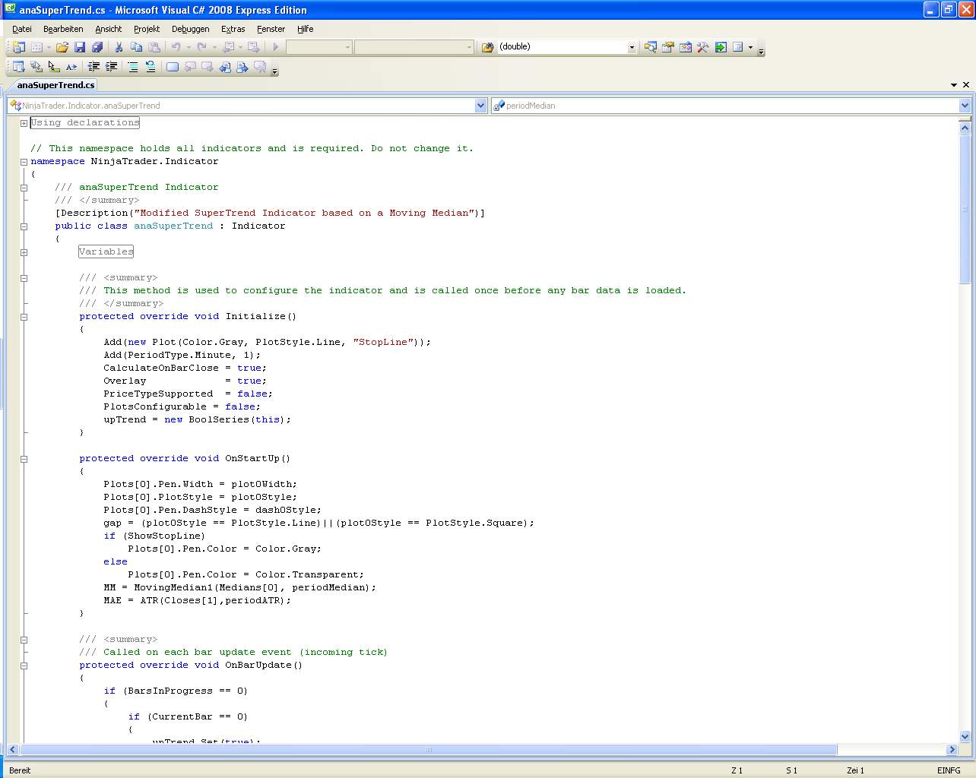Open the (double) find combo box arrow

(x=632, y=47)
